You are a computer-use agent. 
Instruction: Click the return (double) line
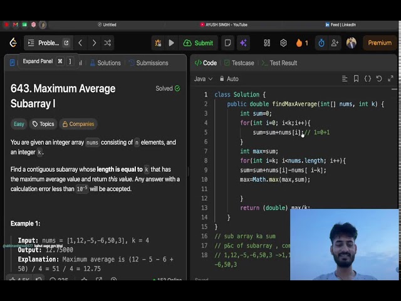click(x=275, y=207)
